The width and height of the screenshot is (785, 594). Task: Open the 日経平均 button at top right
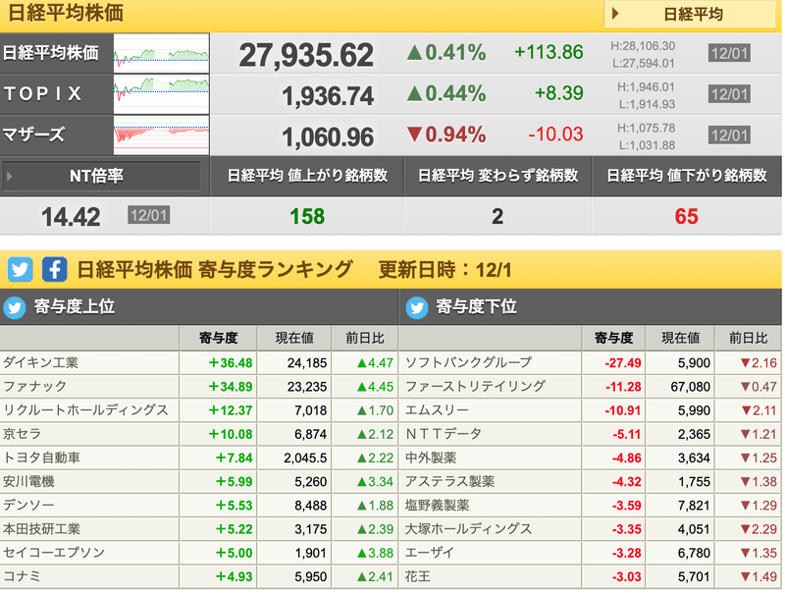(690, 14)
